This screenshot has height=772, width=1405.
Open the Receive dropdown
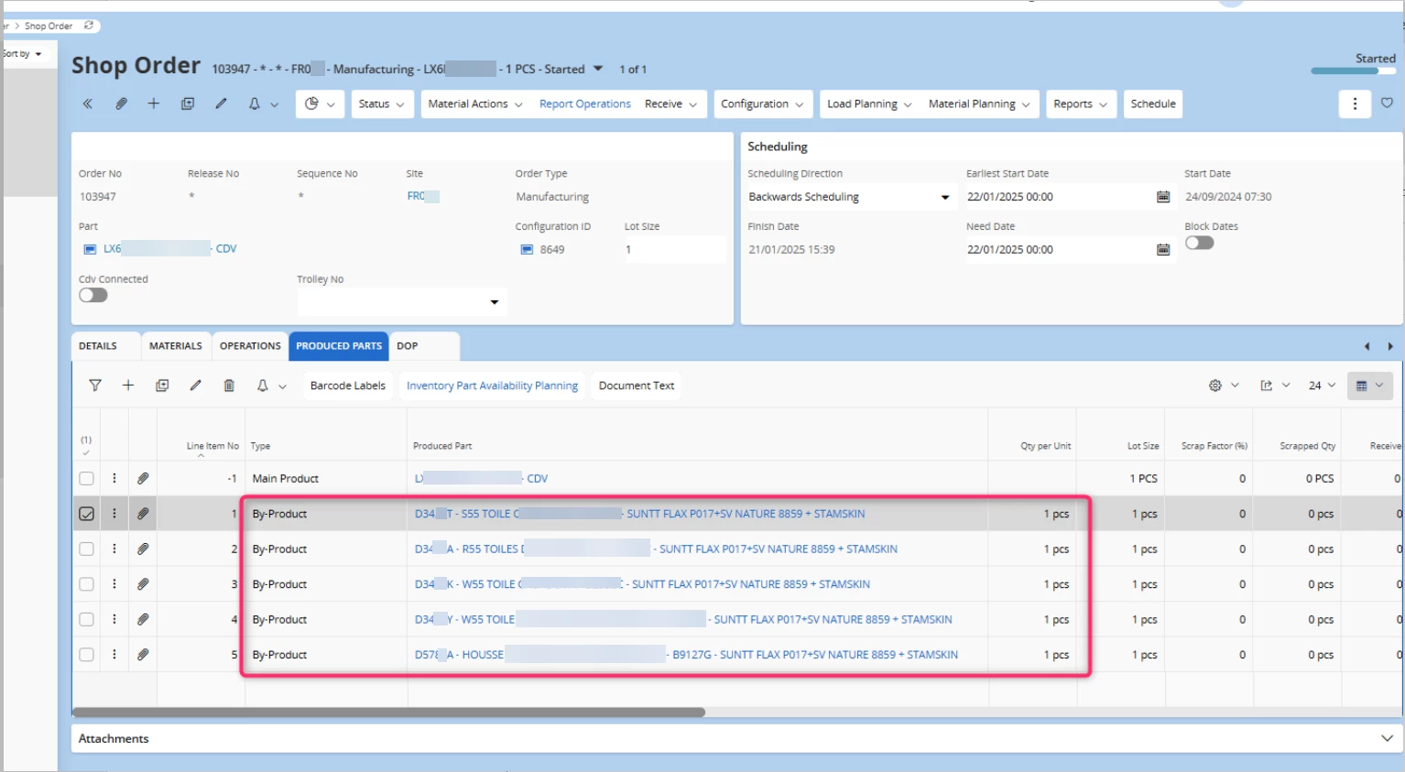(670, 104)
